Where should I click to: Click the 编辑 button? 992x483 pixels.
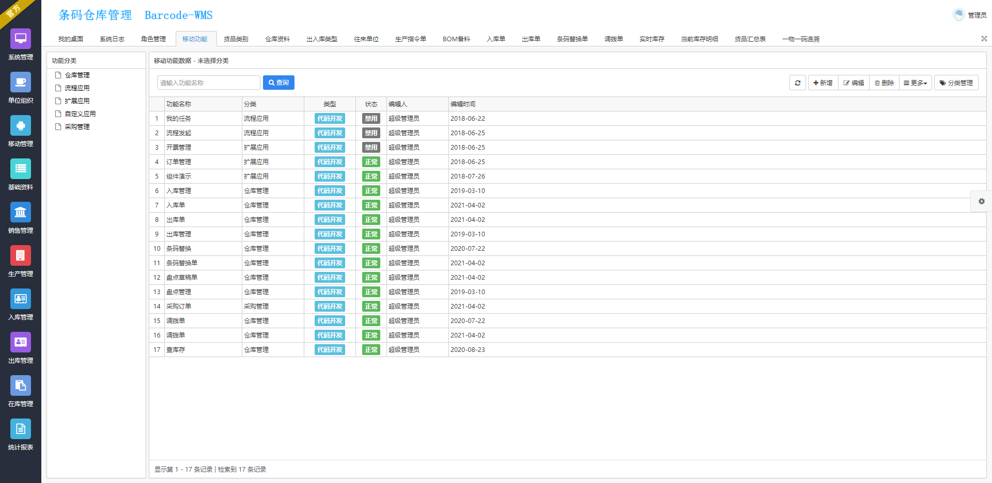tap(854, 83)
